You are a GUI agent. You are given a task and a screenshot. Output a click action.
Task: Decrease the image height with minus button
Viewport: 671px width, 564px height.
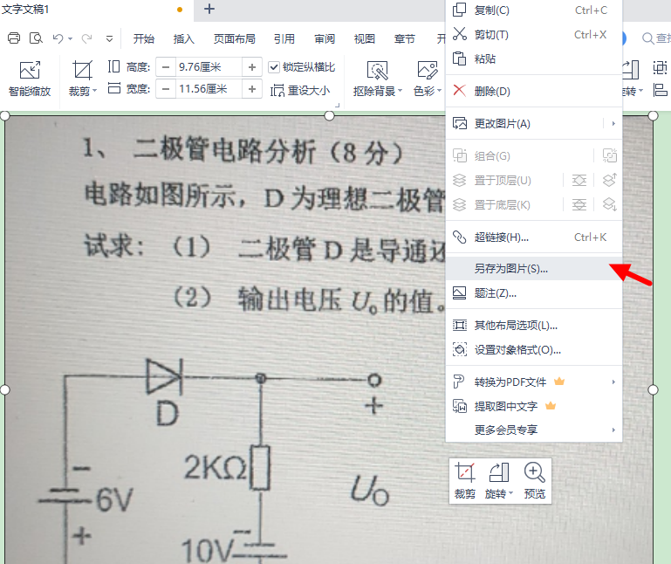click(x=166, y=67)
